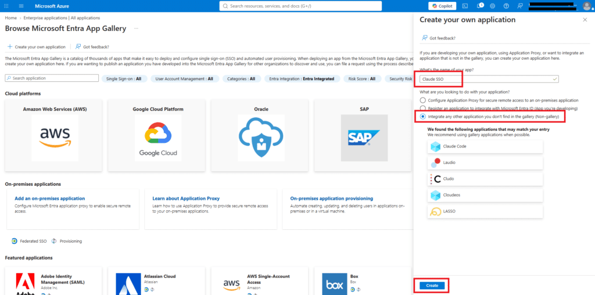
Task: Open portal settings gear
Action: pyautogui.click(x=493, y=6)
